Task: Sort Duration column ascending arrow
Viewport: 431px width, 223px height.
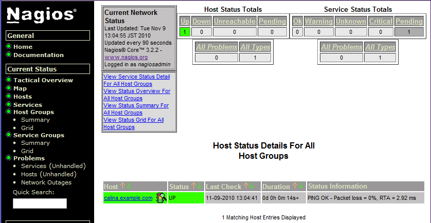Action: click(295, 187)
